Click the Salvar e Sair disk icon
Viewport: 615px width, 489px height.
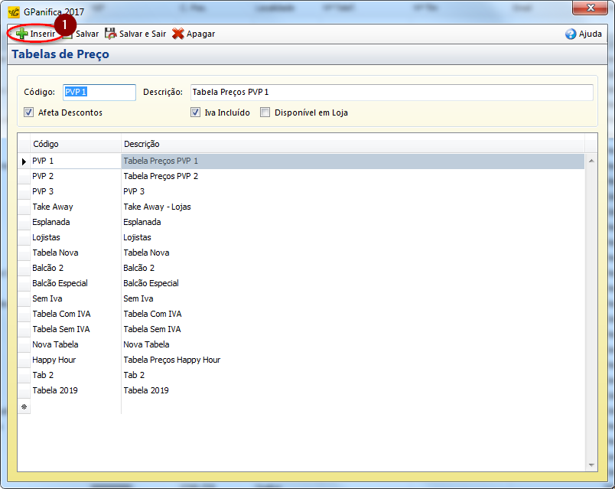[110, 34]
